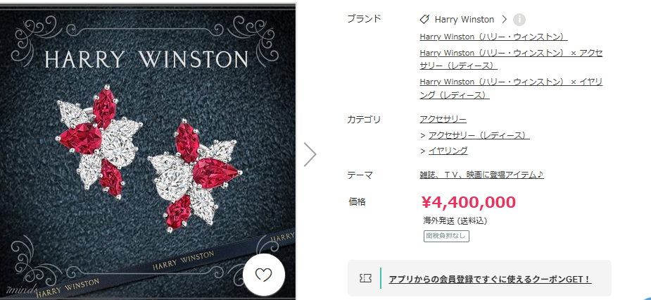Click the 海外発送 (送料込) shipping text
The image size is (651, 300).
pos(455,220)
